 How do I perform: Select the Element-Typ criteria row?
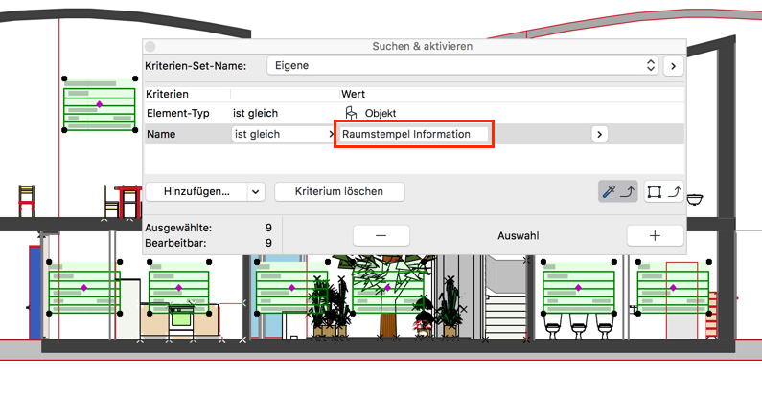point(414,113)
